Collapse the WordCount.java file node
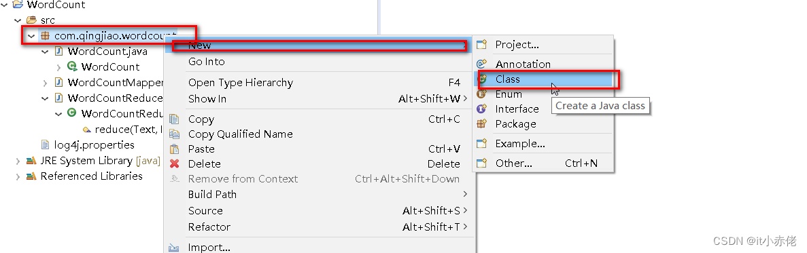This screenshot has height=253, width=807. 46,52
